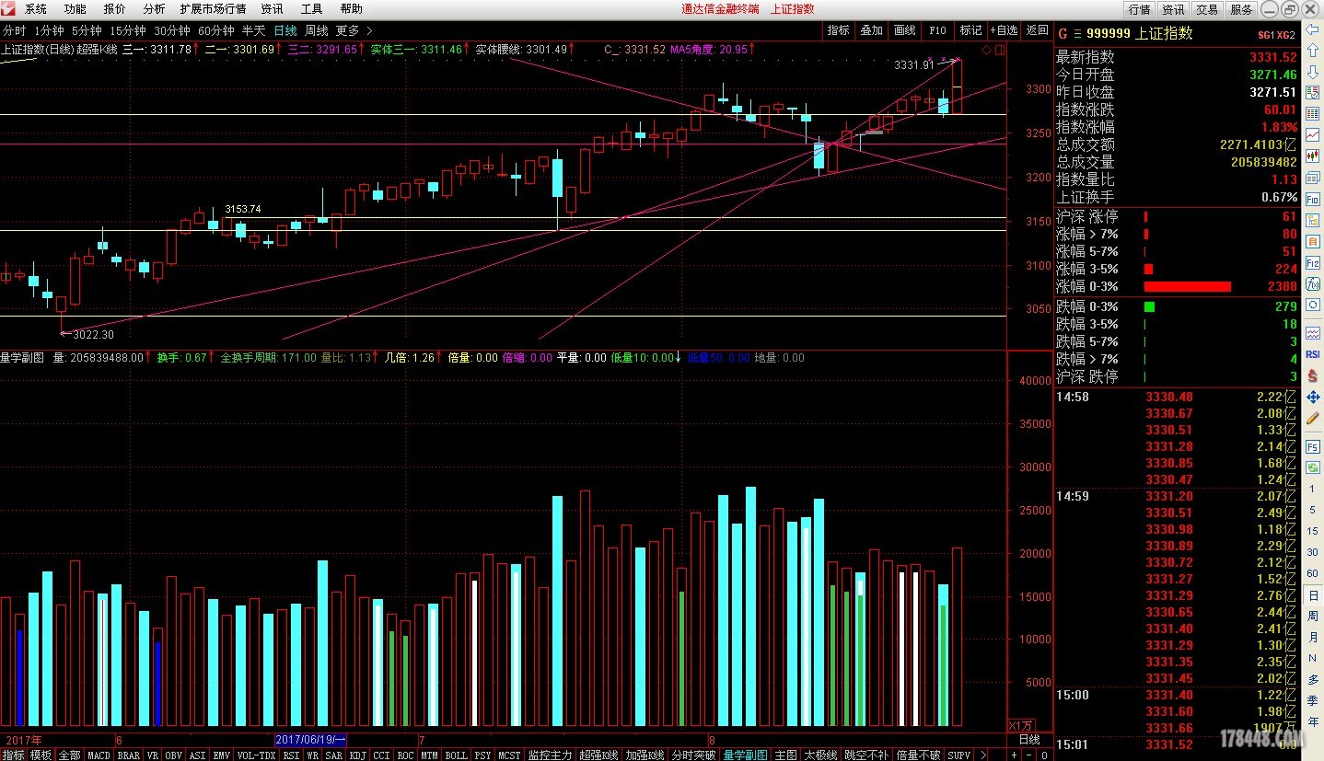Click the green refresh icon in sidebar

click(x=1312, y=467)
